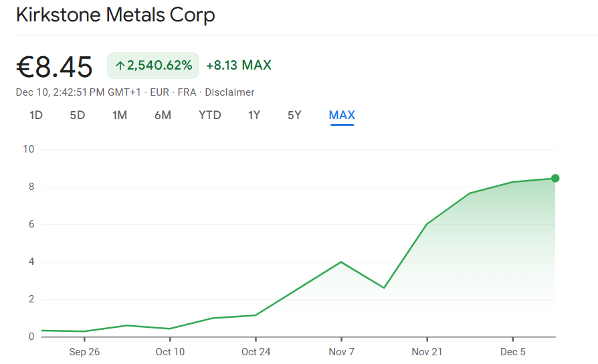Click the Oct 24 date axis label
The image size is (598, 364).
pos(256,352)
